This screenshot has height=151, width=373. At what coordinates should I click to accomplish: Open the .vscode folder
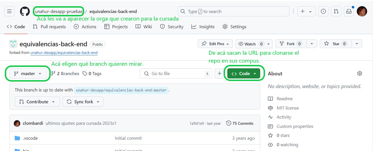(x=30, y=138)
